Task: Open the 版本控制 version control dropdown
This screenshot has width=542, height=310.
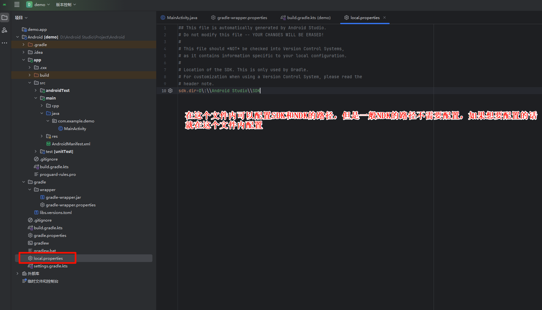Action: 66,4
